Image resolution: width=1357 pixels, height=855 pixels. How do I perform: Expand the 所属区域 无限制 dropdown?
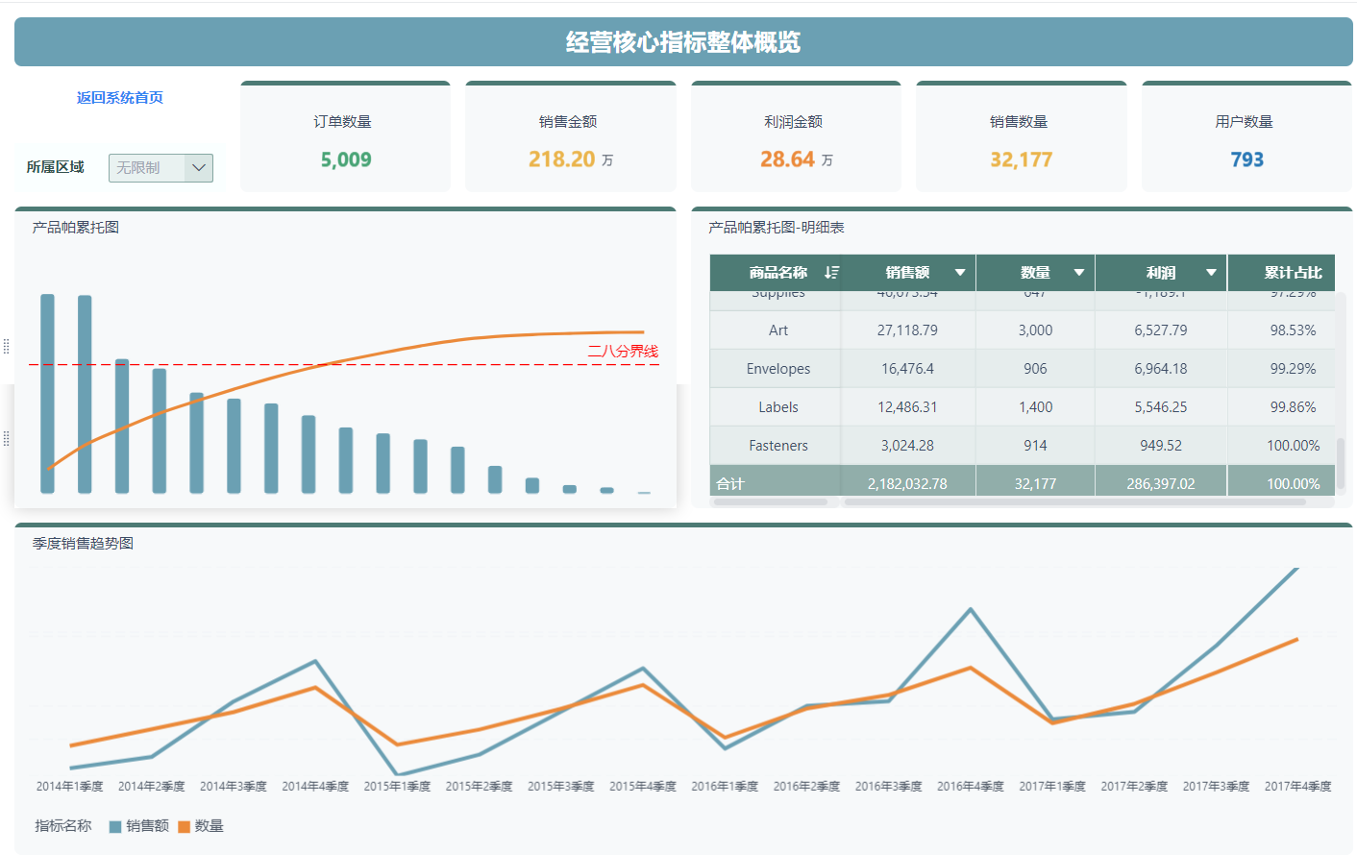[x=160, y=168]
